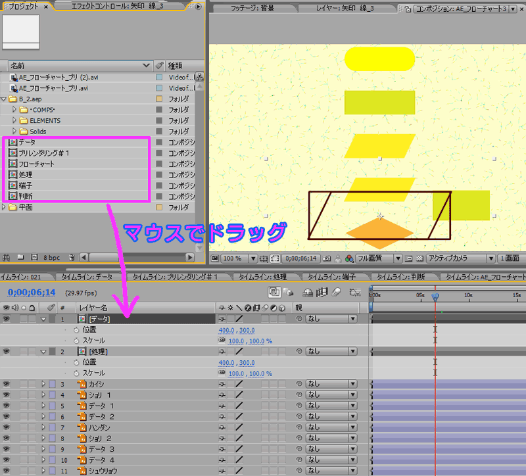Click the 位置 value 400.0 to edit

coord(226,329)
